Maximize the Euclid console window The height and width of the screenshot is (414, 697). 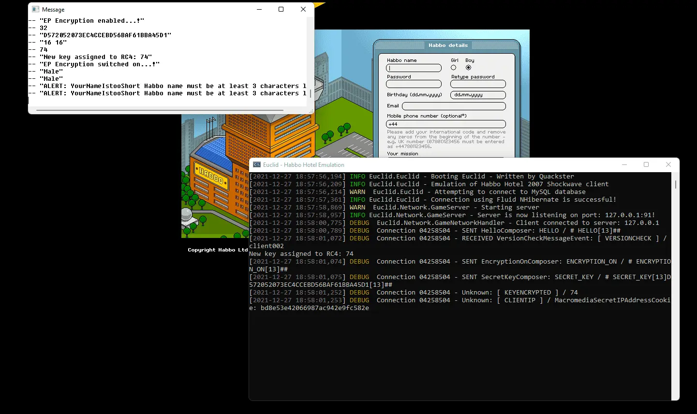(646, 164)
